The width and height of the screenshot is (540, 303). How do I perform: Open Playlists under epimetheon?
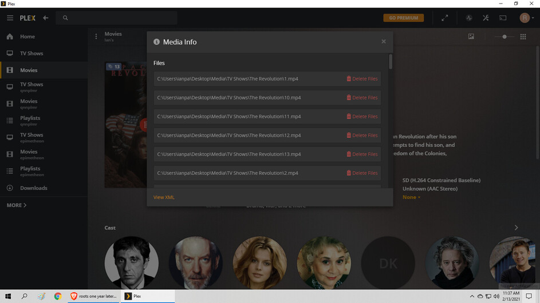[x=44, y=172]
